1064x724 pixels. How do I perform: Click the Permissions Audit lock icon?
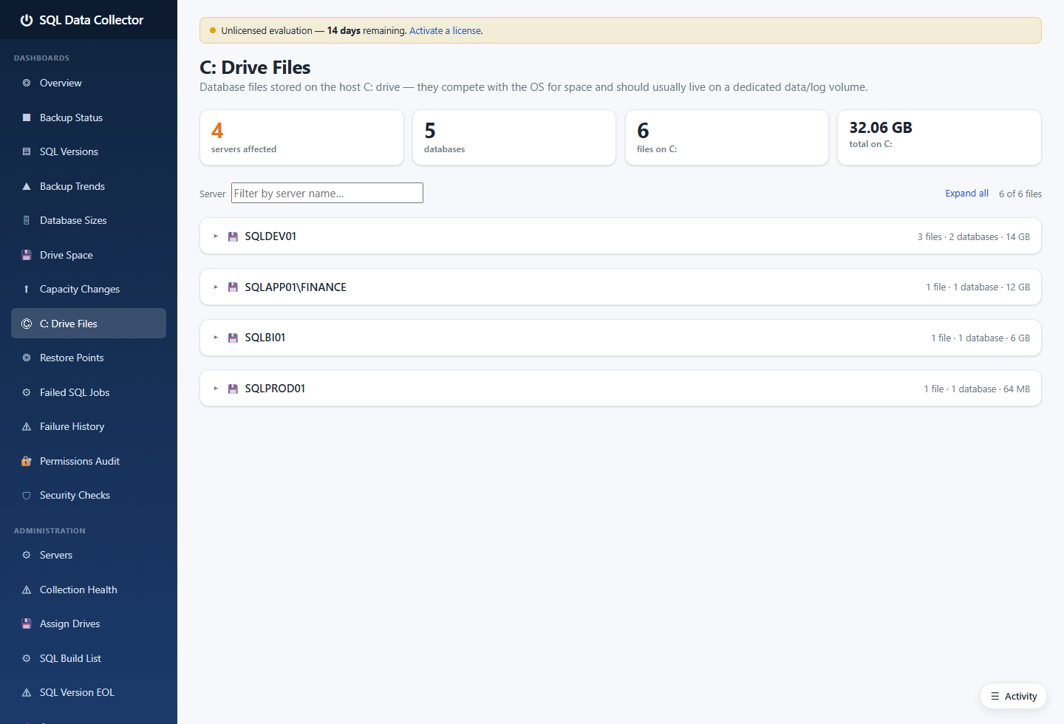coord(27,461)
